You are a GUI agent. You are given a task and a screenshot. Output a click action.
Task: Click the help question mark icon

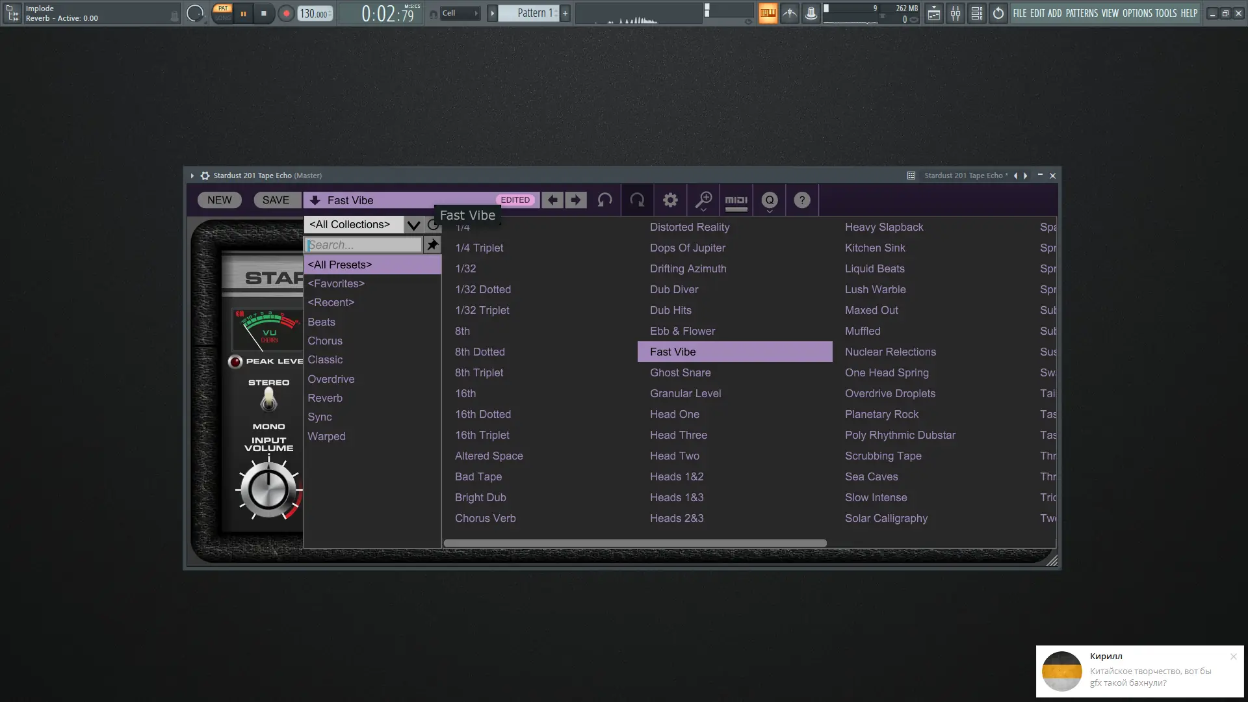click(802, 200)
